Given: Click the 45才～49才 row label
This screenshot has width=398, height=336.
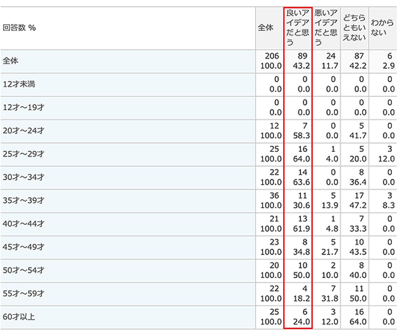Looking at the screenshot, I should [24, 247].
